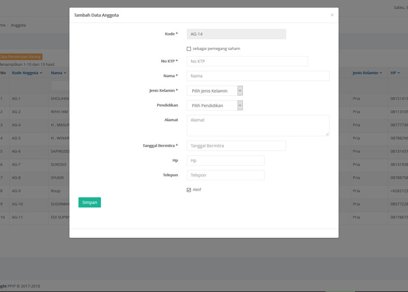
Task: Check the sebagai pemegang saham checkbox
Action: 189,49
